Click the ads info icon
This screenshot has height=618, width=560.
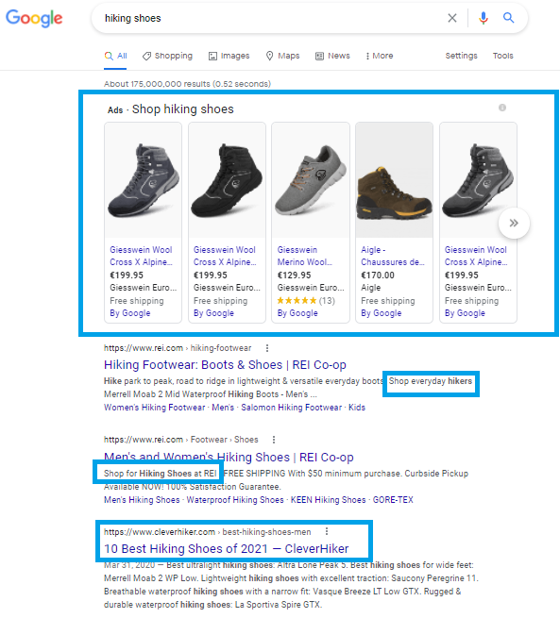502,108
